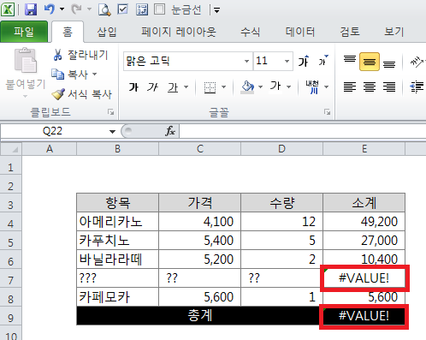
Task: Select the #VALUE! total cell in row 9
Action: click(x=364, y=315)
